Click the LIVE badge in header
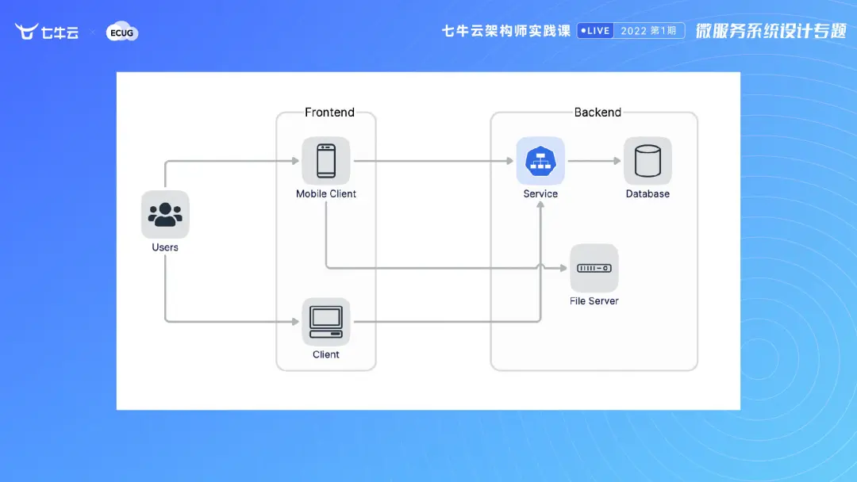The image size is (857, 482). coord(595,31)
